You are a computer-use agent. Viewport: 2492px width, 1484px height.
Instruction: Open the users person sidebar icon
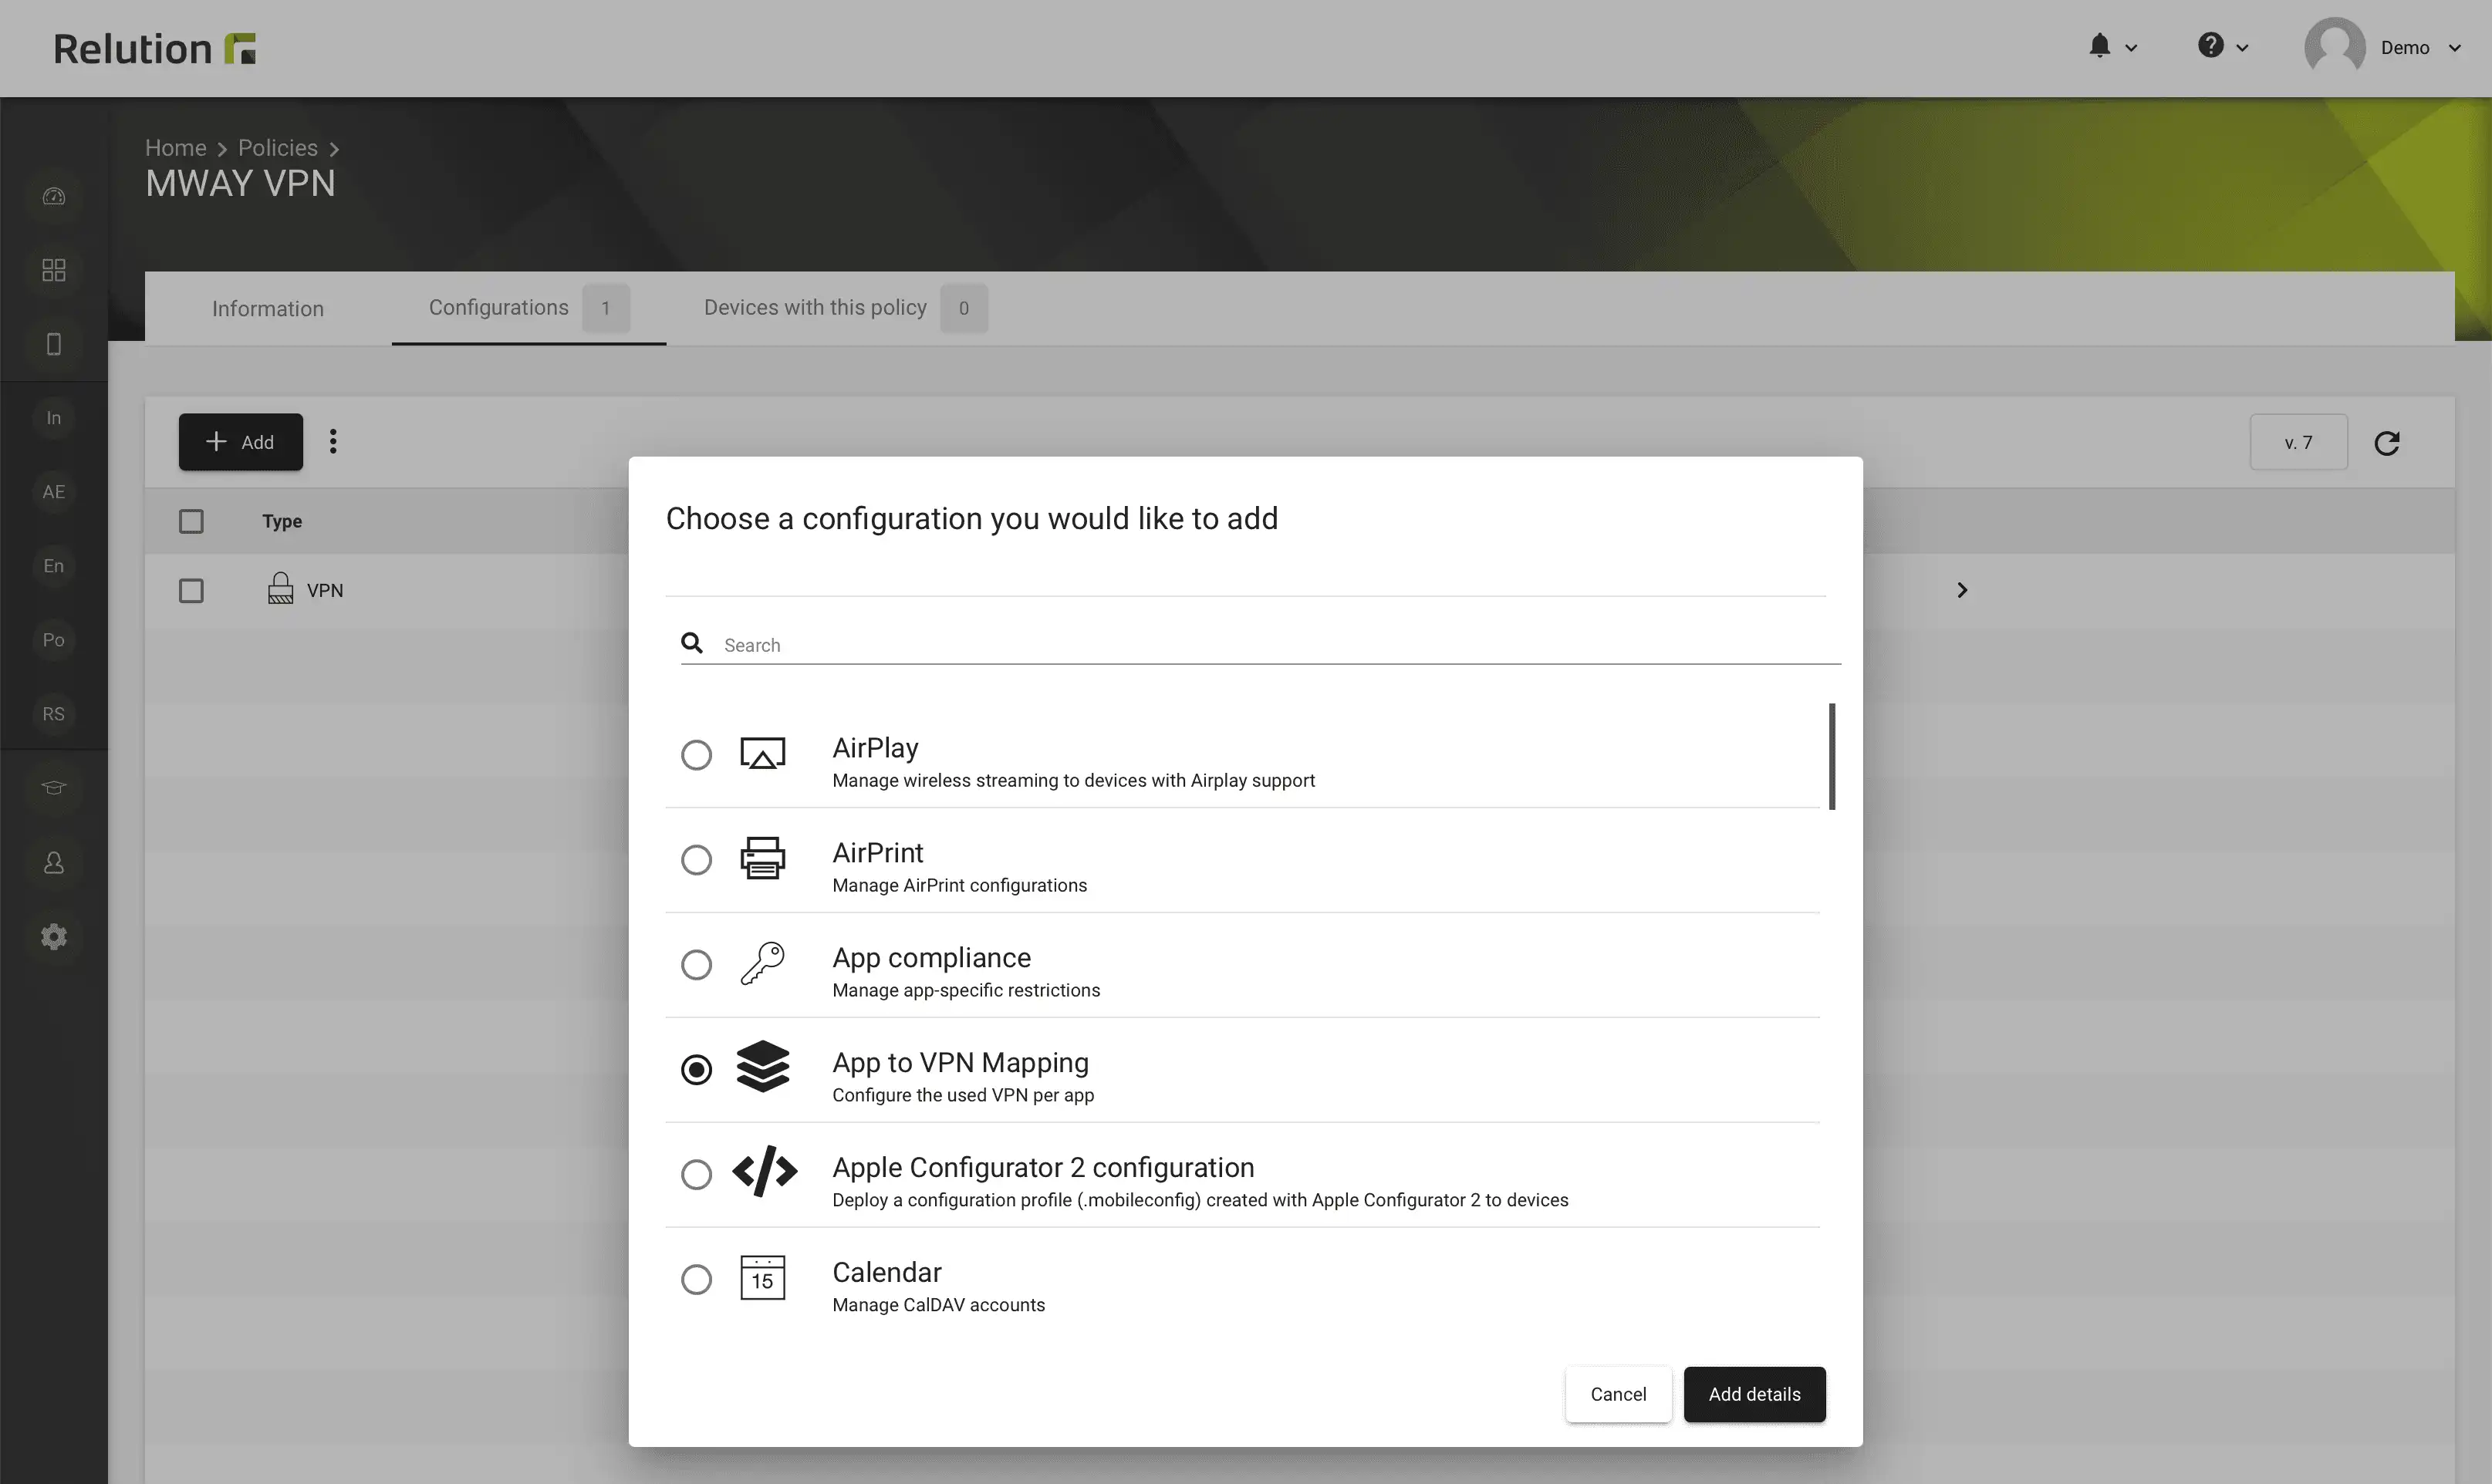tap(54, 862)
